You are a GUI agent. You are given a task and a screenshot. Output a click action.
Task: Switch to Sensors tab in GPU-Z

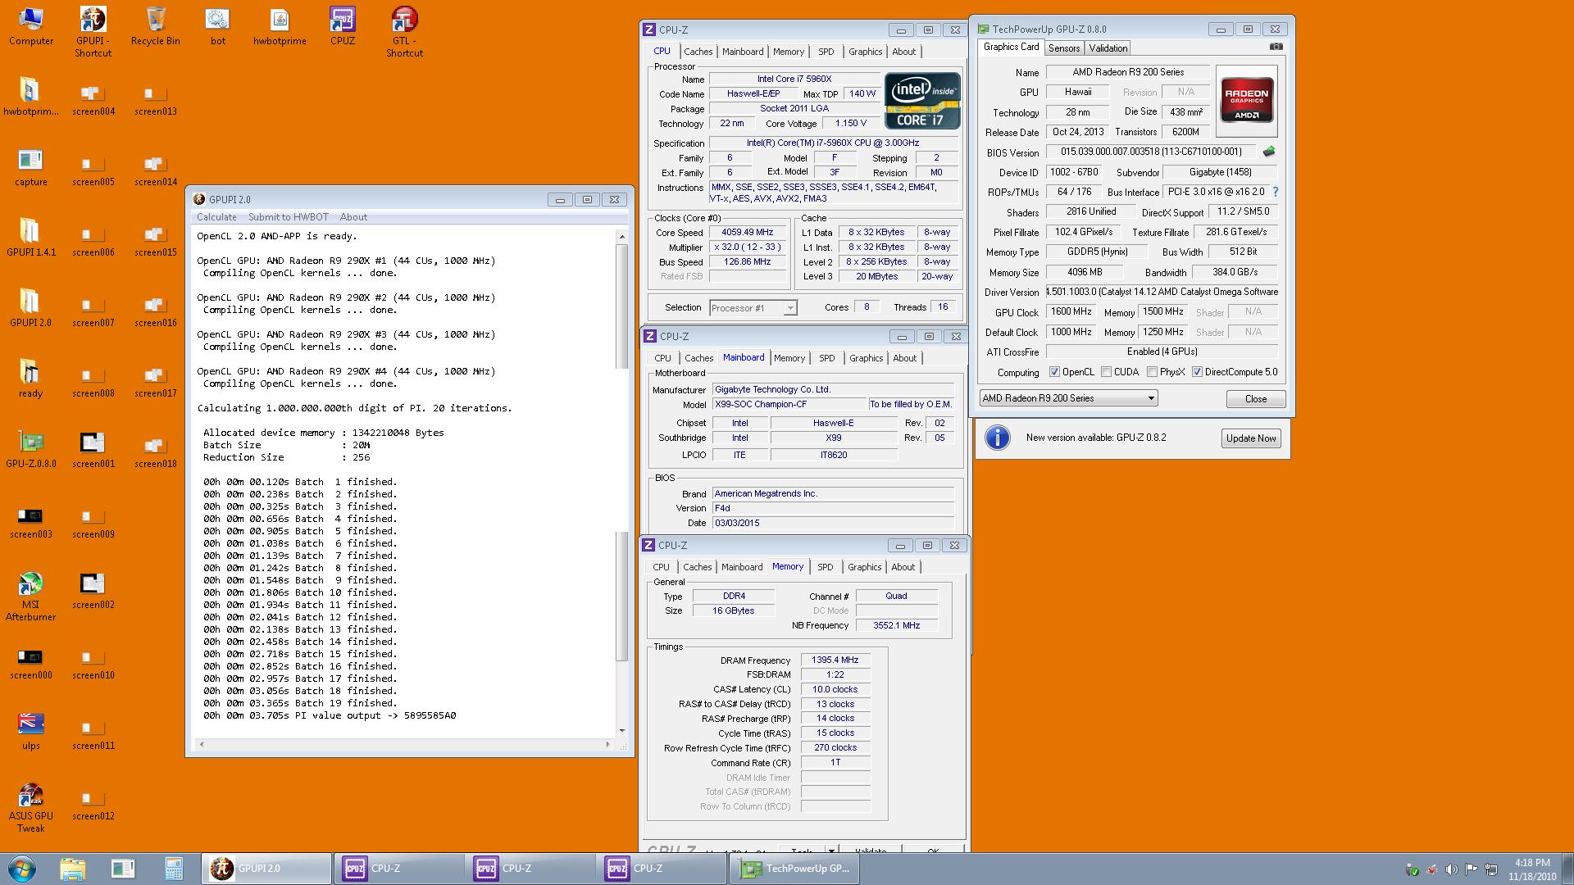(x=1064, y=48)
